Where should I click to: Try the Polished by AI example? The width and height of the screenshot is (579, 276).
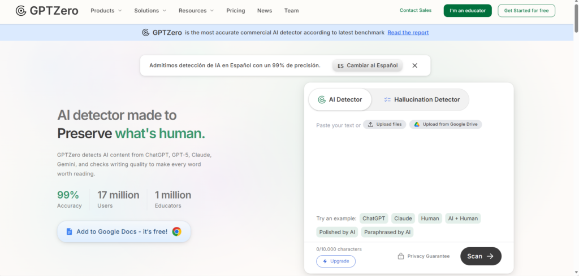point(337,232)
